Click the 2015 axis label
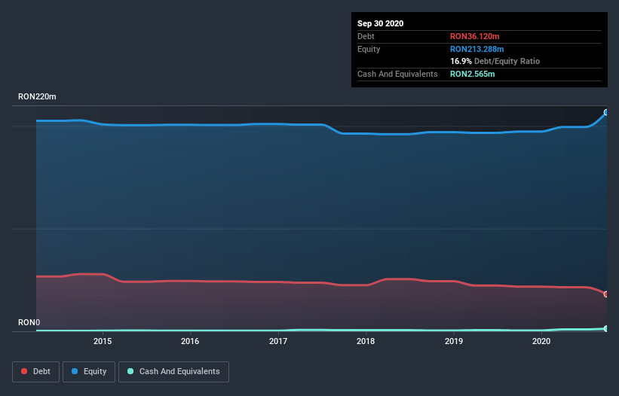This screenshot has width=619, height=396. [103, 341]
